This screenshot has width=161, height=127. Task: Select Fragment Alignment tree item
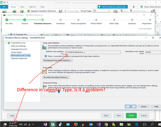tap(19, 58)
